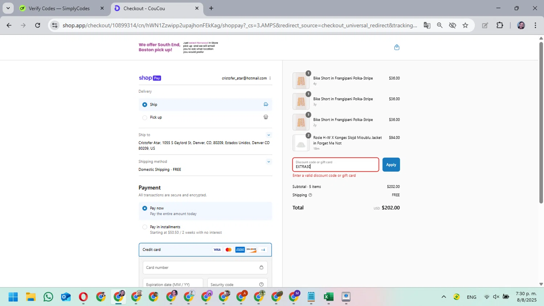Open Opera browser from taskbar
This screenshot has height=306, width=544.
[83, 297]
